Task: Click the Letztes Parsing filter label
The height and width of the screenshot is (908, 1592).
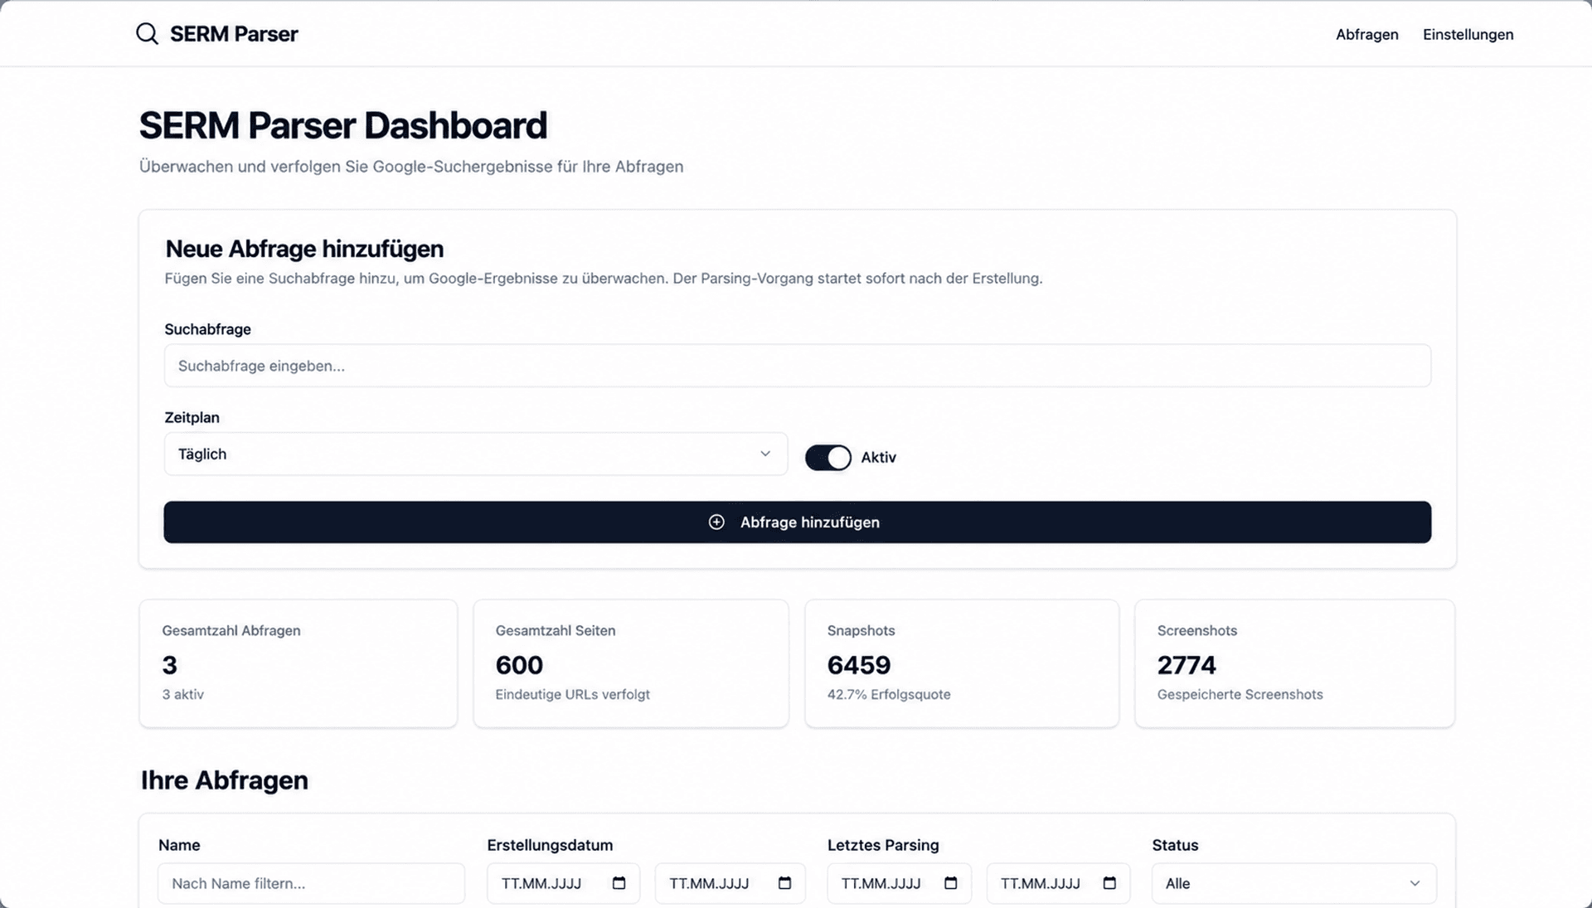Action: [882, 845]
